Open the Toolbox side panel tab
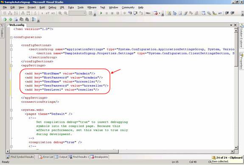The width and height of the screenshot is (244, 165). 2,30
